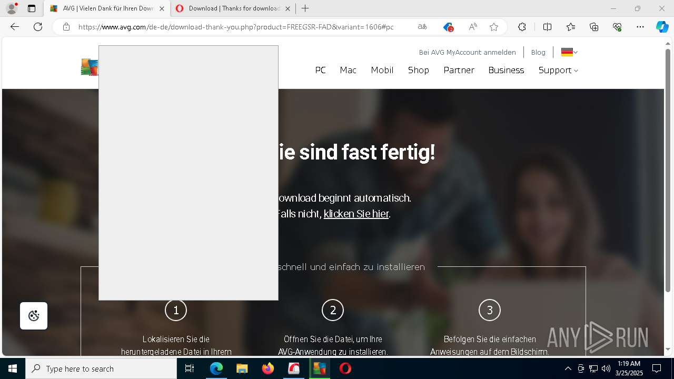View site information lock icon

66,27
